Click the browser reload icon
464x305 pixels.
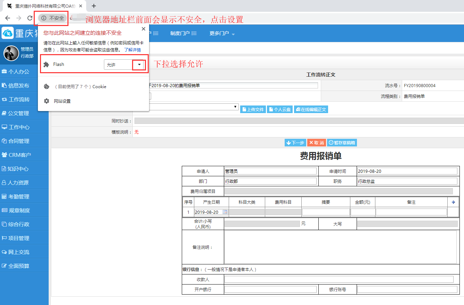coord(30,18)
